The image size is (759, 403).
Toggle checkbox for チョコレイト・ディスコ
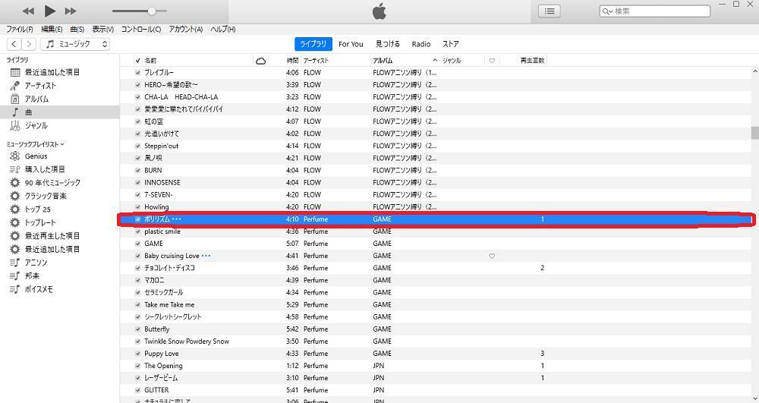pos(137,268)
